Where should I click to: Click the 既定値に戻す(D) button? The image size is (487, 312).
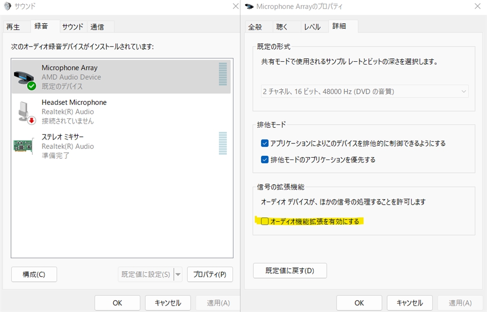[x=290, y=271]
